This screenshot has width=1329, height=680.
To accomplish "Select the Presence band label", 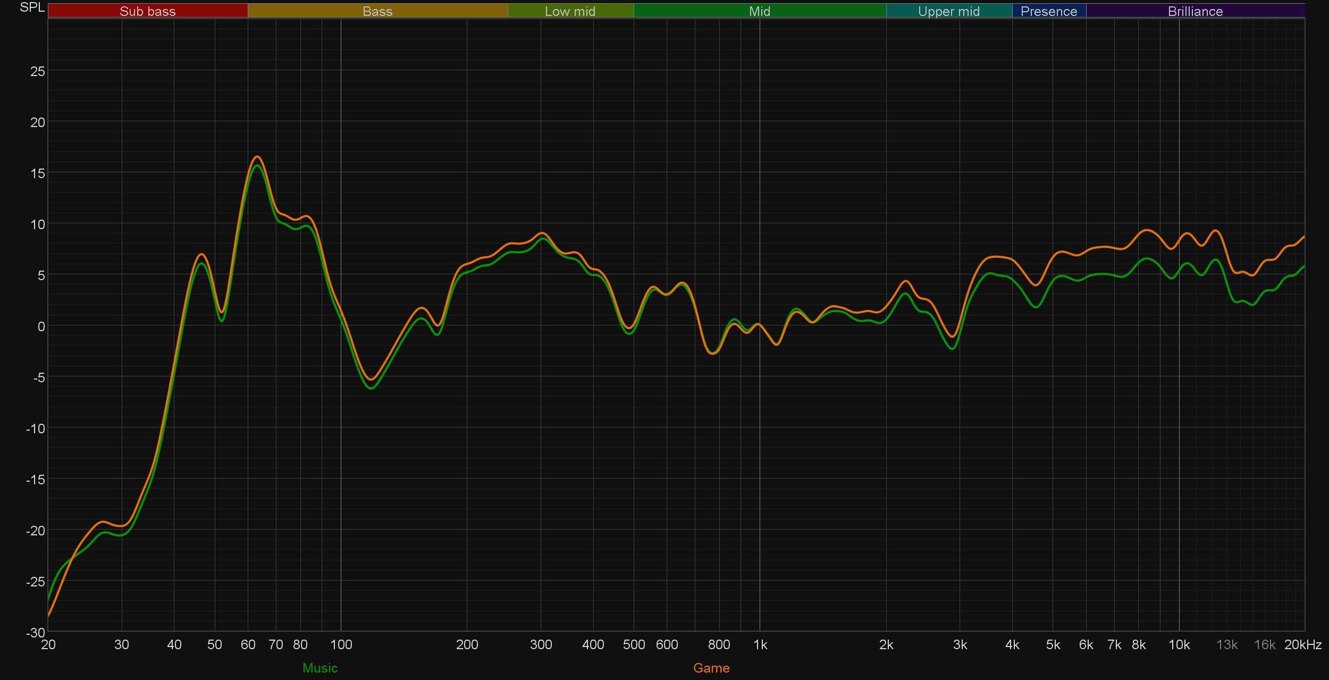I will tap(1048, 11).
